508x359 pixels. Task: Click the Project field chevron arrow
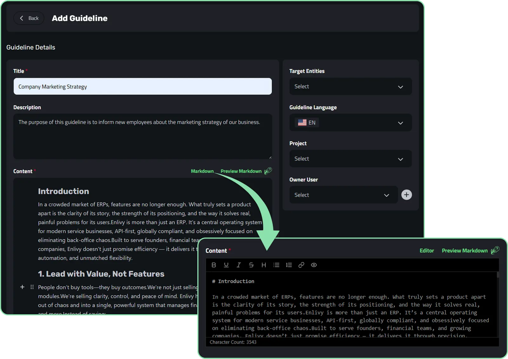[x=400, y=159]
